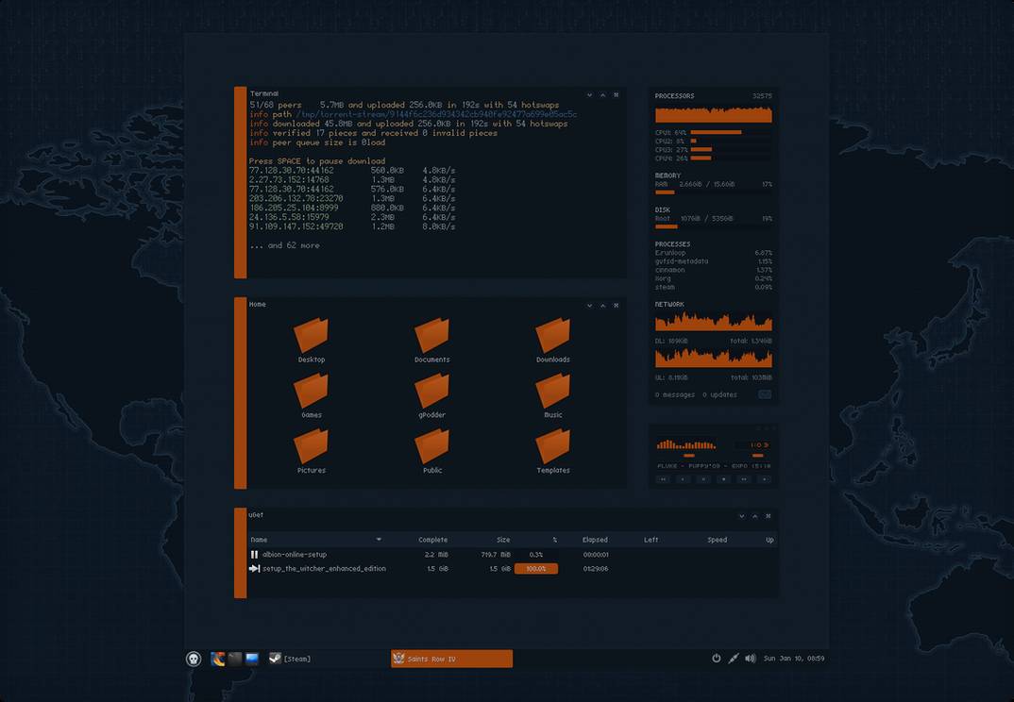Sort uGet list by Complete column

tap(432, 540)
